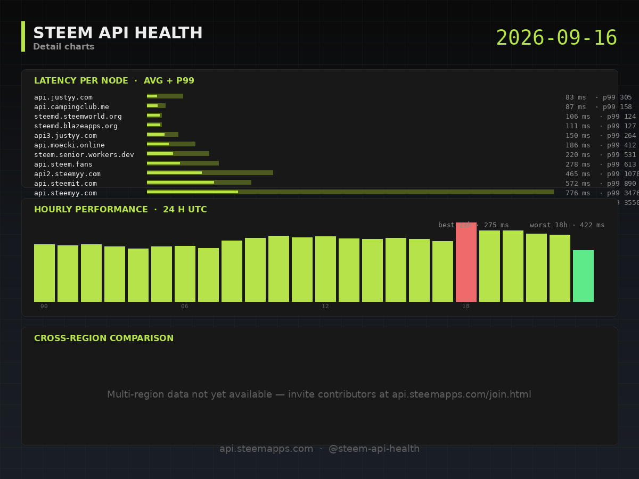Click the worst 18h · 422 ms label
Screen dimensions: 639x479
(x=567, y=225)
